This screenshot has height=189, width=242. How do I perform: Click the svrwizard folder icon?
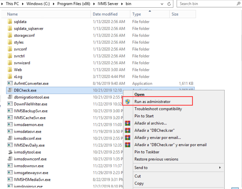click(x=10, y=63)
